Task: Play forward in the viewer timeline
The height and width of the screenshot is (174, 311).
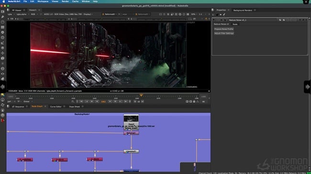Action: point(110,101)
